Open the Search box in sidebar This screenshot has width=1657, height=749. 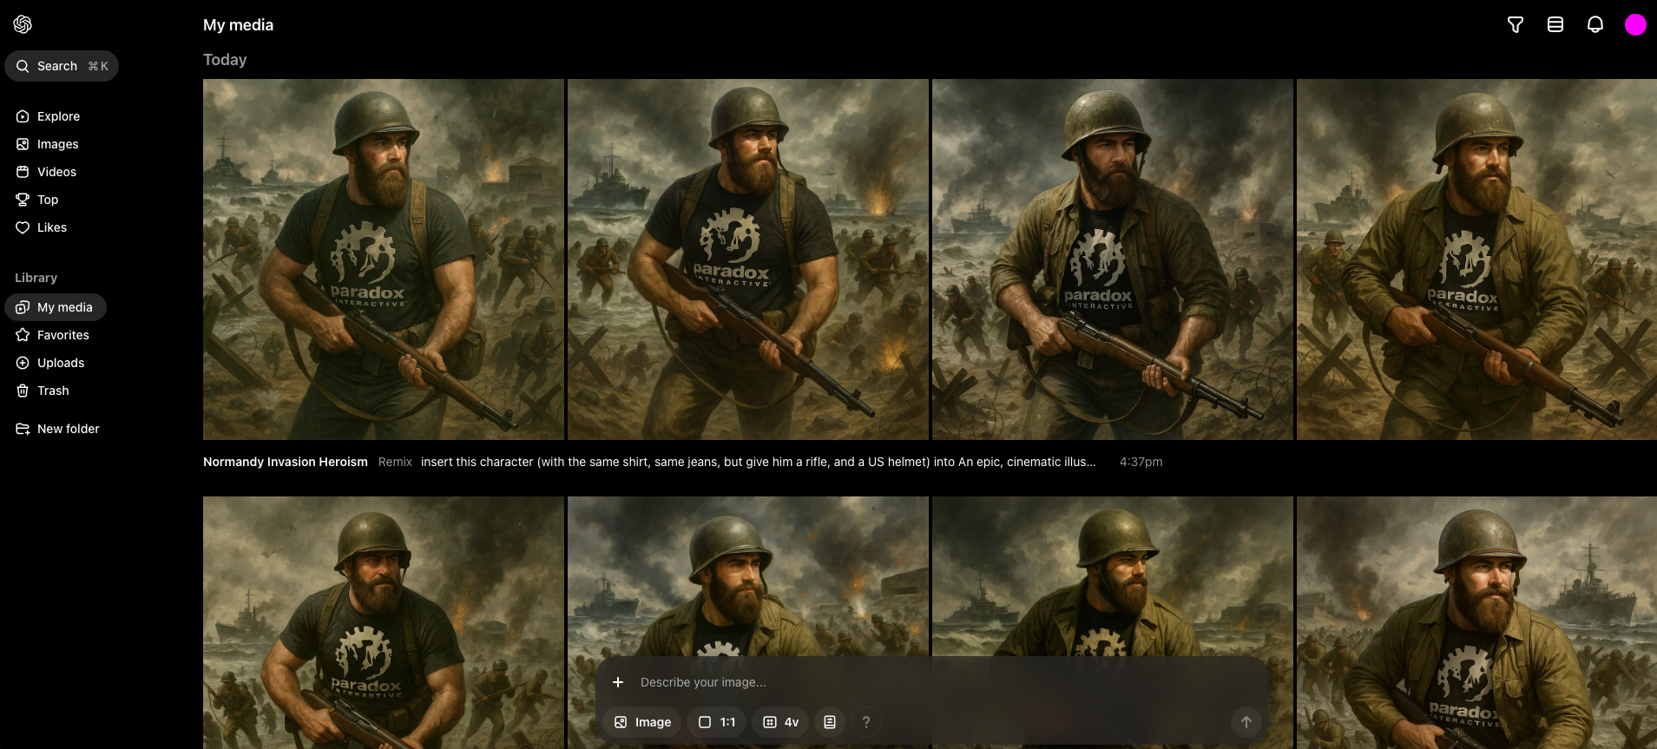pos(62,66)
